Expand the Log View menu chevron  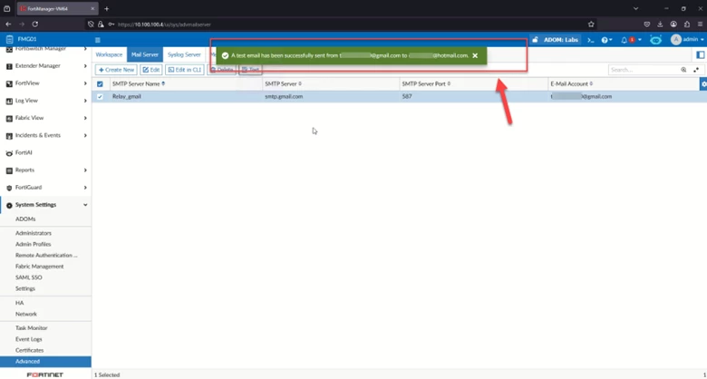pyautogui.click(x=85, y=101)
